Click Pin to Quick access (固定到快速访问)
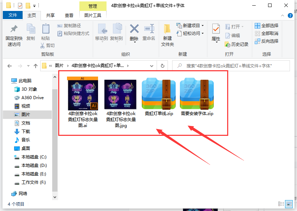297x211 pixels. [x=14, y=36]
